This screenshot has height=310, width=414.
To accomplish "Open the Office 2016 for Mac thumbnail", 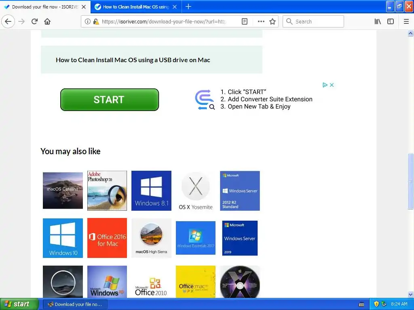I will pyautogui.click(x=107, y=238).
